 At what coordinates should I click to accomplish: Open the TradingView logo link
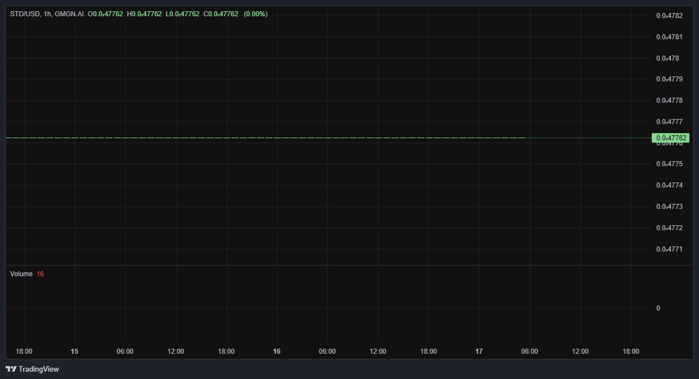32,369
